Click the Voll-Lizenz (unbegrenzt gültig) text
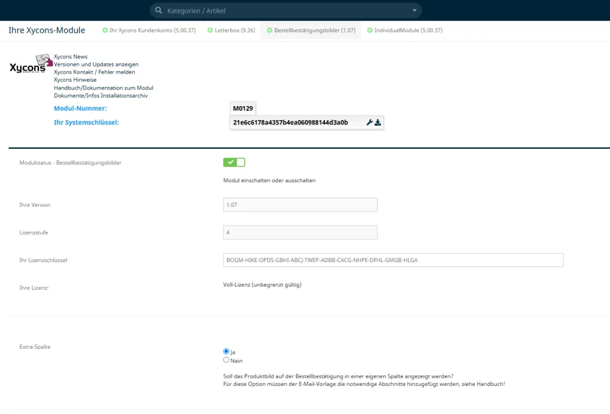The height and width of the screenshot is (414, 610). point(262,285)
